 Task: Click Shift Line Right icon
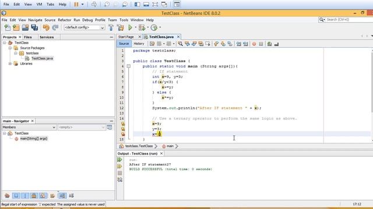tap(245, 44)
